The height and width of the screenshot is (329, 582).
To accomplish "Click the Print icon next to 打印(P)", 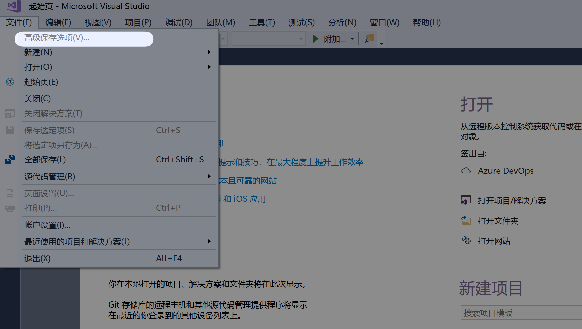I will tap(10, 208).
